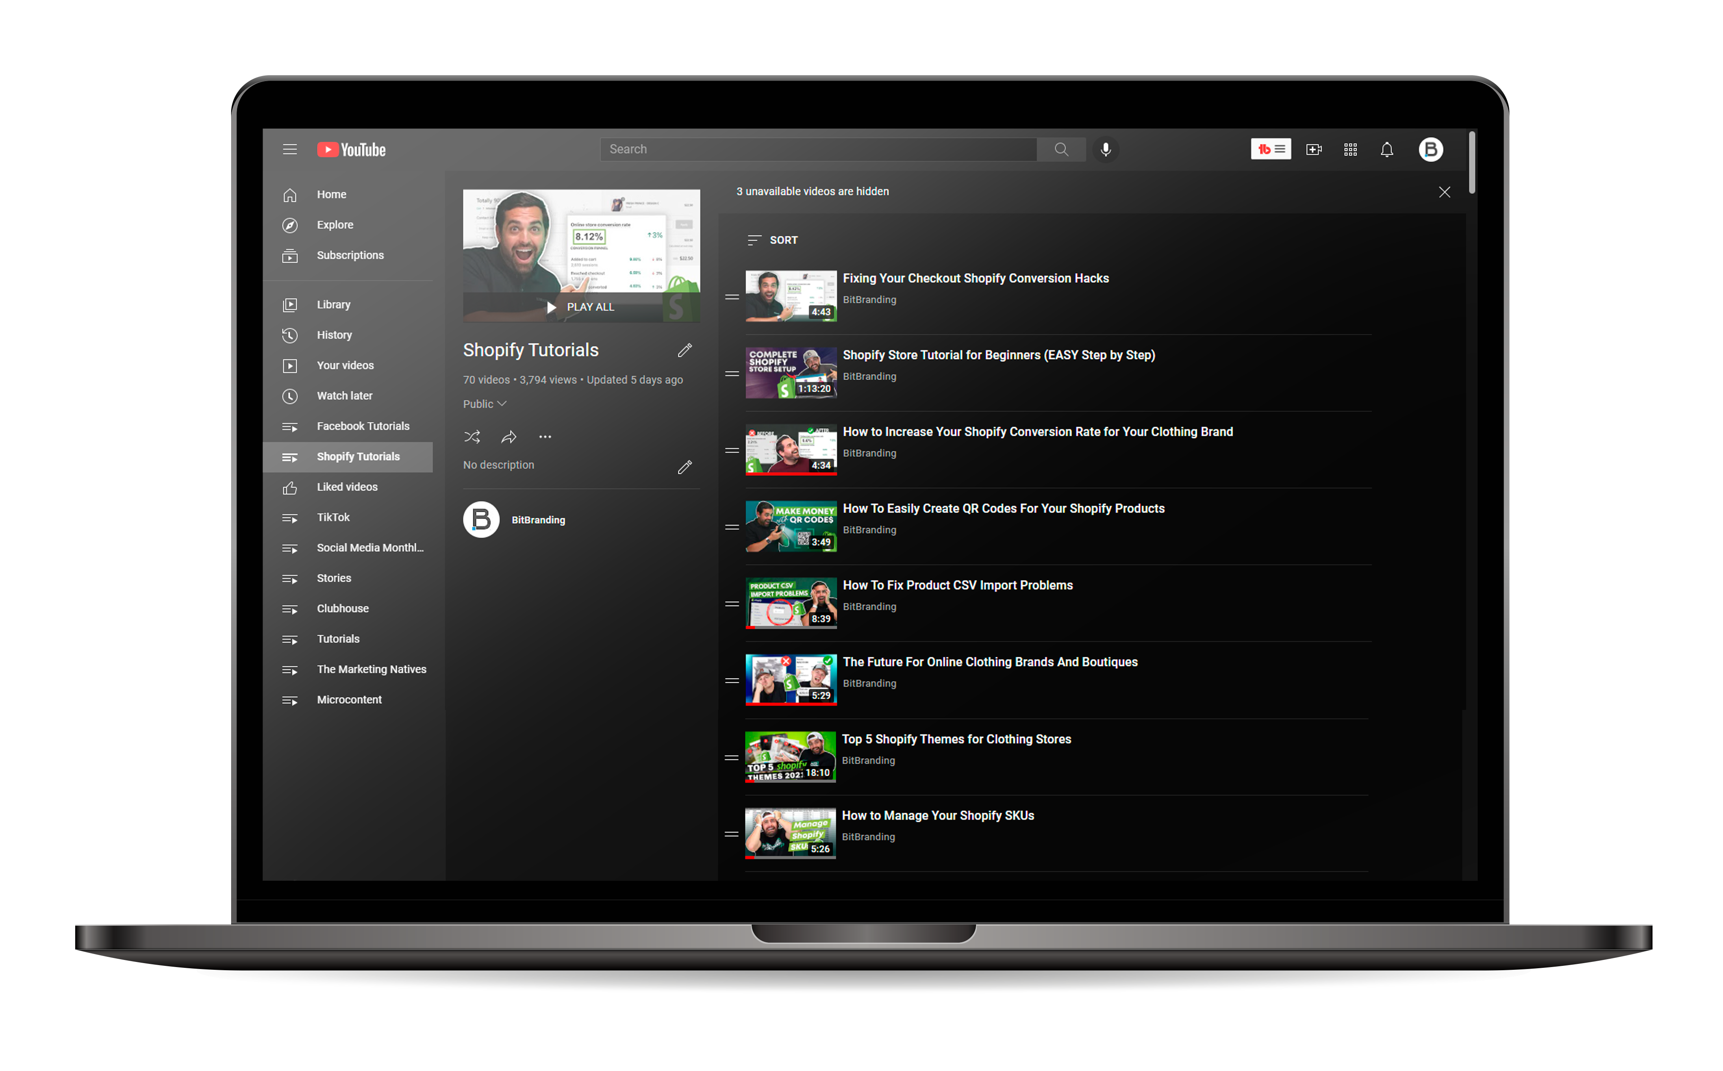Select Shopify Tutorials playlist in sidebar
Screen dimensions: 1723x1071
tap(348, 457)
